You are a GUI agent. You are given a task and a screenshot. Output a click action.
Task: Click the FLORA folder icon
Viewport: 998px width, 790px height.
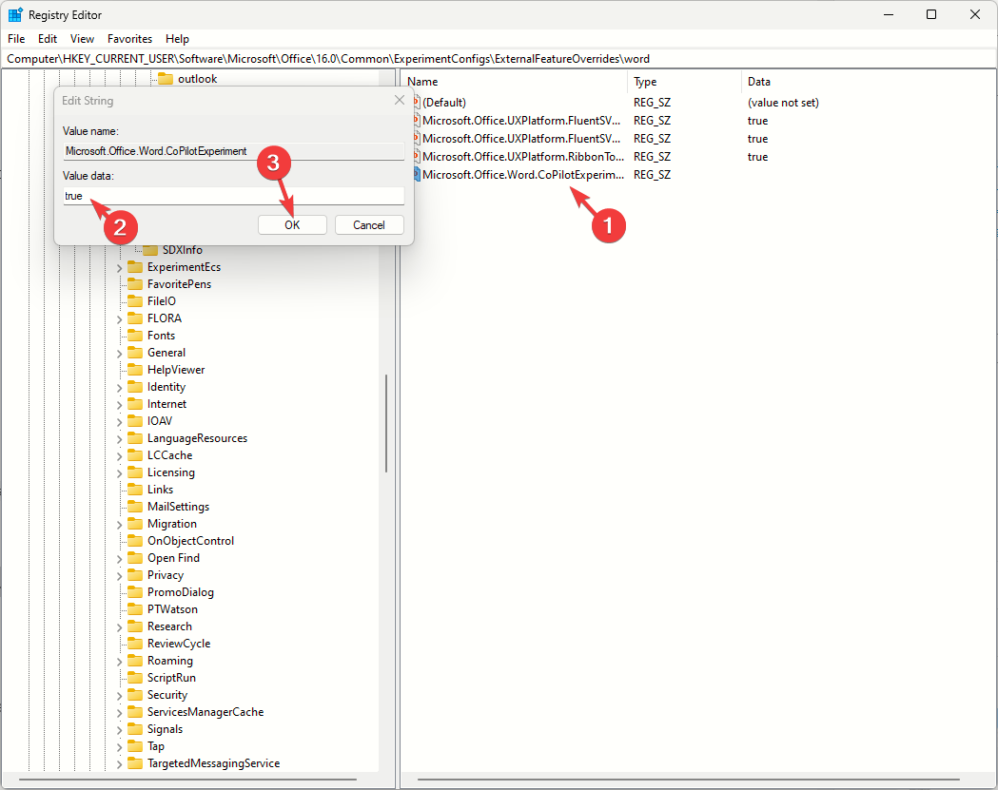click(135, 318)
